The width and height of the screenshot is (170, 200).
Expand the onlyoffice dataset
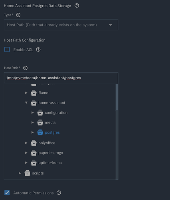click(x=26, y=143)
